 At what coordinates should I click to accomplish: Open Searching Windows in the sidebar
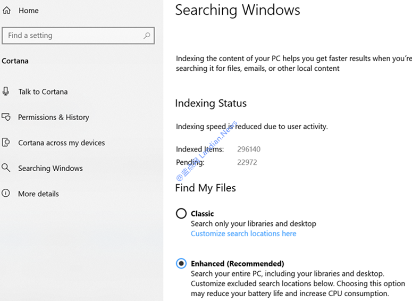click(x=51, y=168)
